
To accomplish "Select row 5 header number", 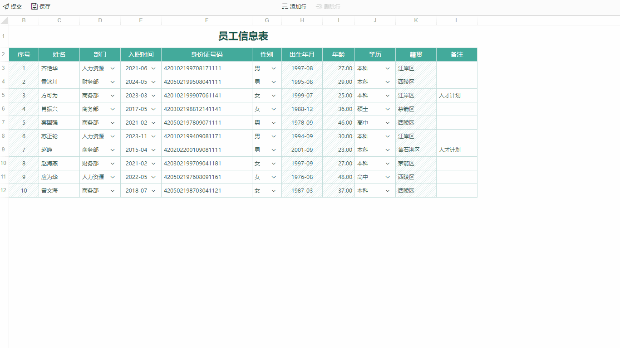I will pos(4,96).
